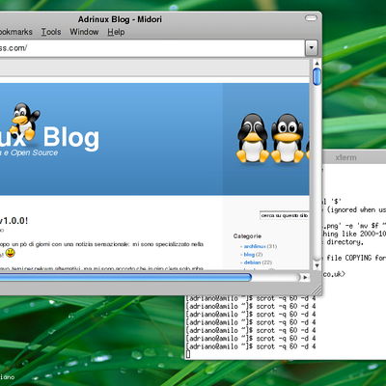Click the horizontal scrollbar blue thumb
This screenshot has height=386, width=386.
[125, 277]
